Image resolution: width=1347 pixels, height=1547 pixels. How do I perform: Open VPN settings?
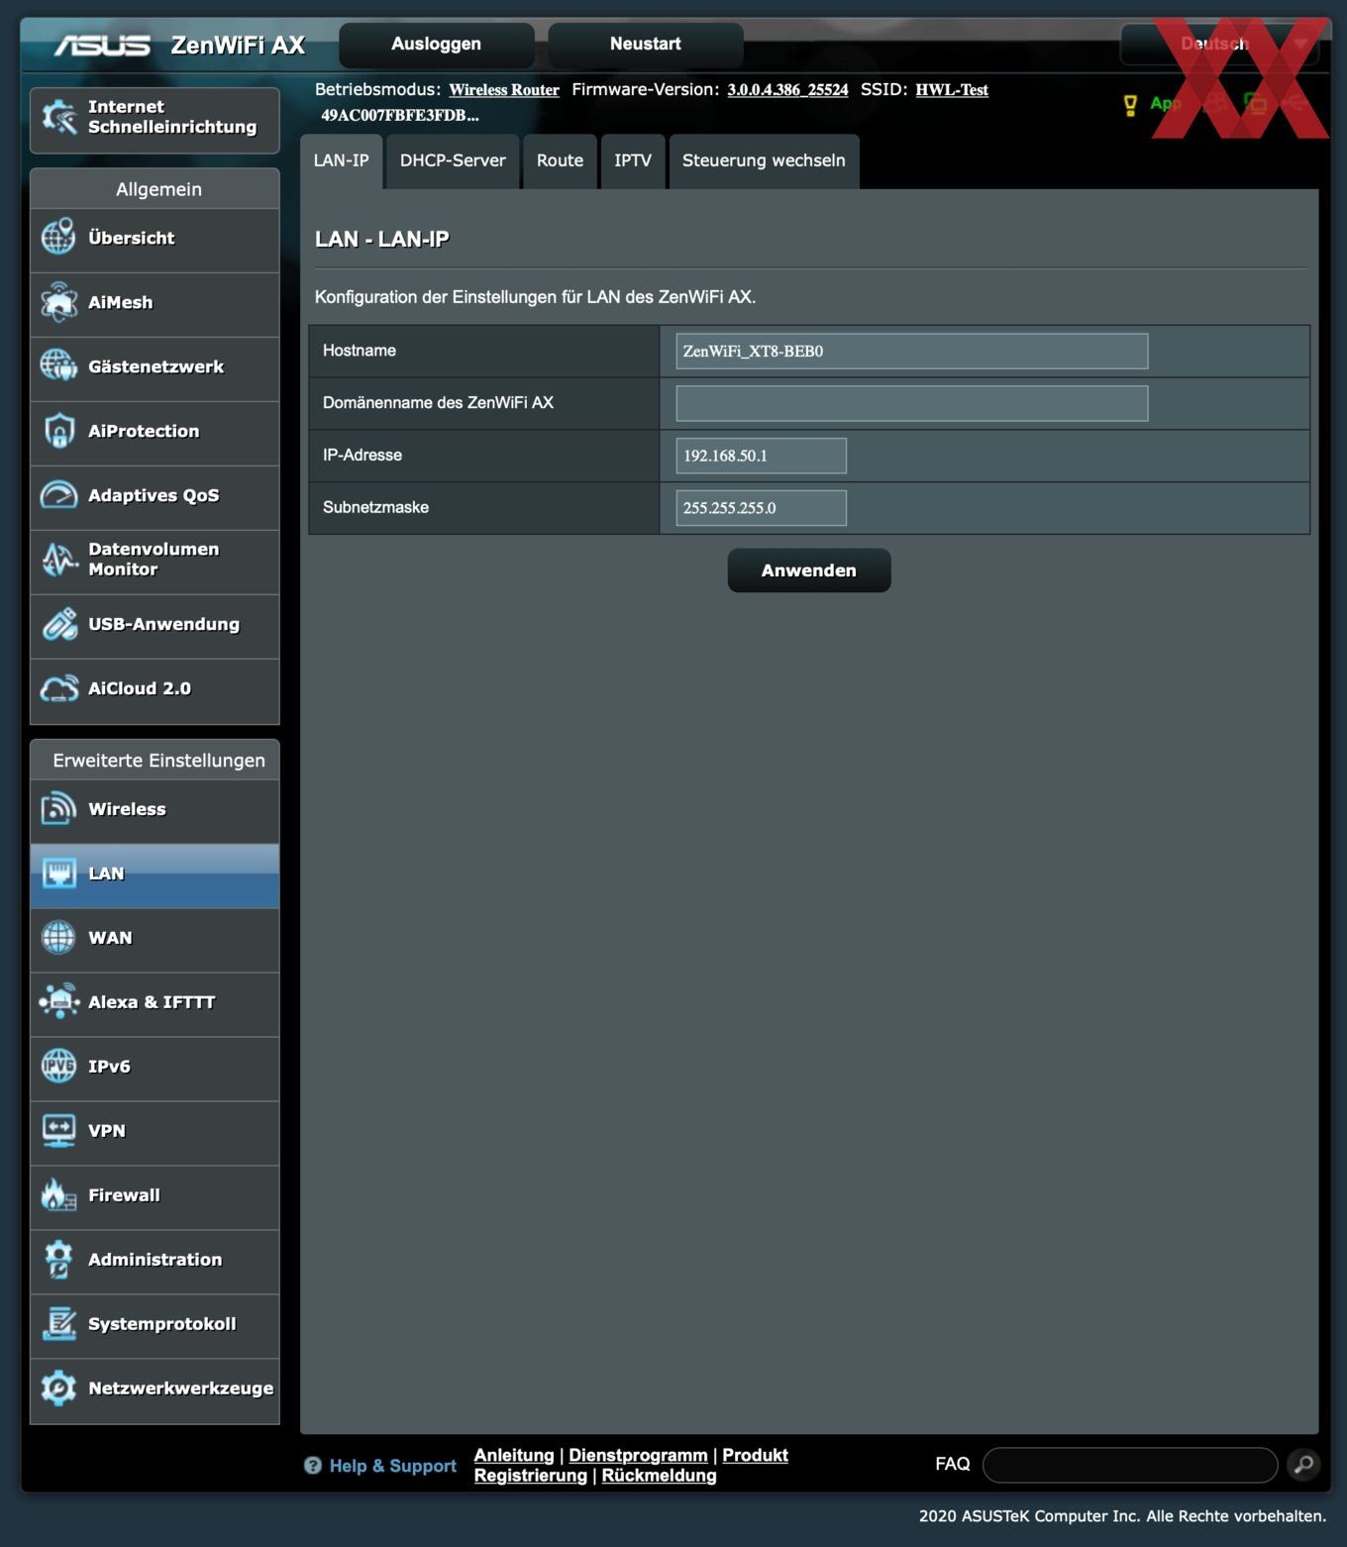click(x=155, y=1132)
